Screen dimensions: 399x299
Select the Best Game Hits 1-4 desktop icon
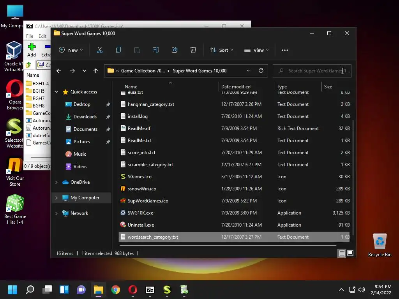coord(15,209)
